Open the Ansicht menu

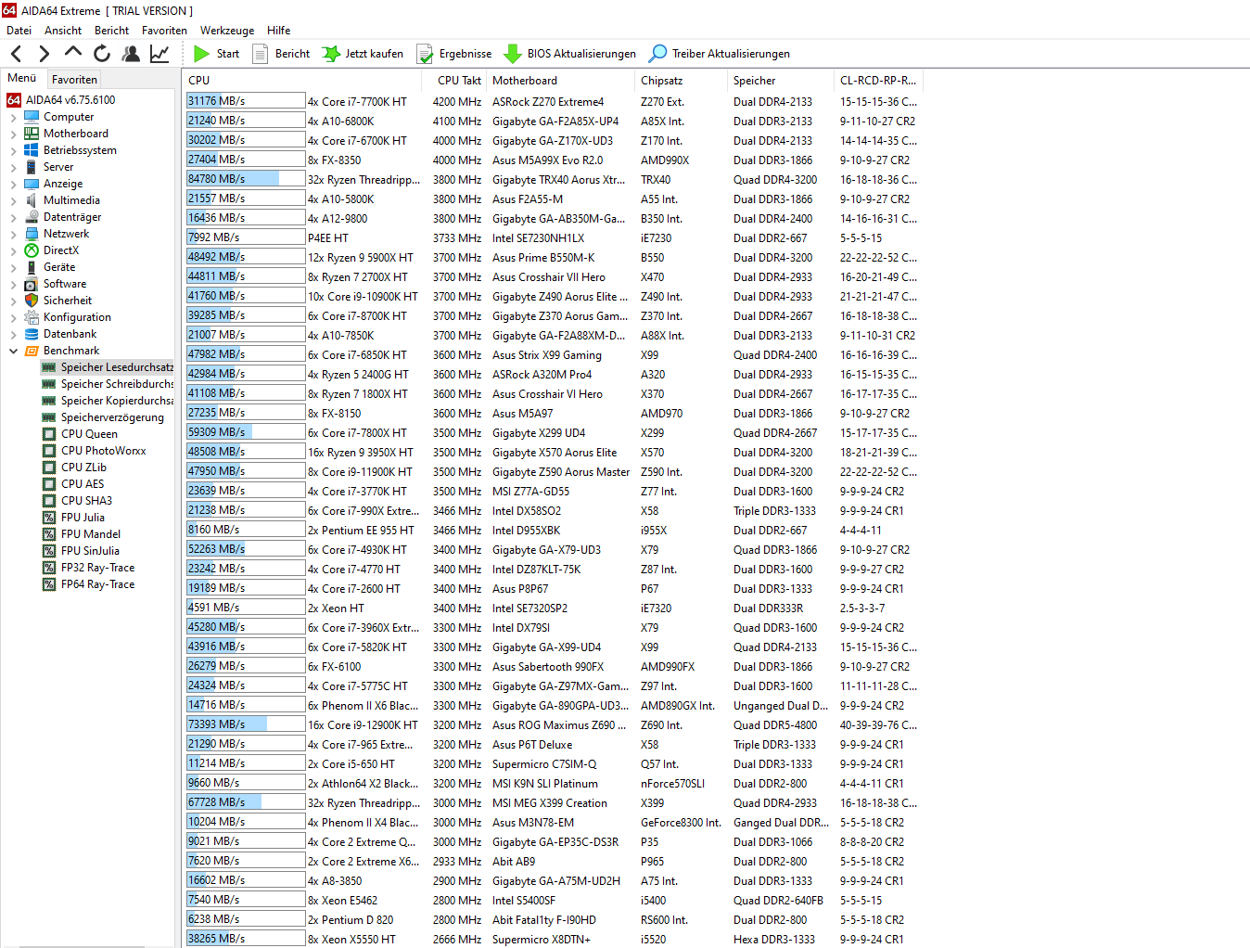pyautogui.click(x=63, y=31)
